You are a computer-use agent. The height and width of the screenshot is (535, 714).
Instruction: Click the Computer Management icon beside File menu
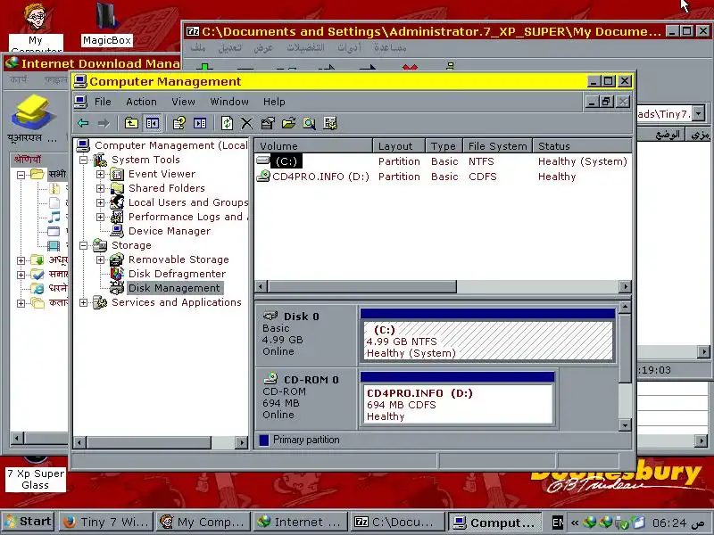[80, 102]
